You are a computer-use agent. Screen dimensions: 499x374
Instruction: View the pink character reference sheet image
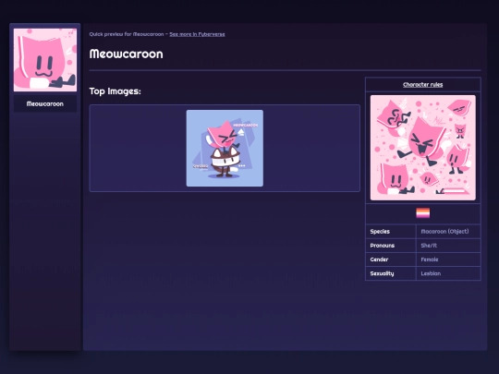point(423,148)
